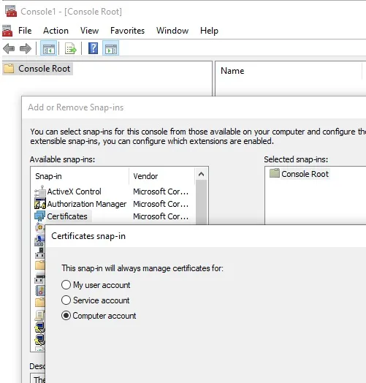Click the Snap-in column header
Viewport: 366px width, 383px height.
[x=80, y=176]
